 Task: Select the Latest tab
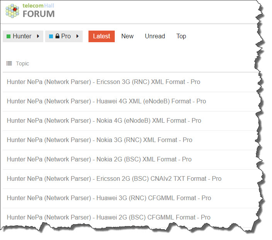point(102,36)
